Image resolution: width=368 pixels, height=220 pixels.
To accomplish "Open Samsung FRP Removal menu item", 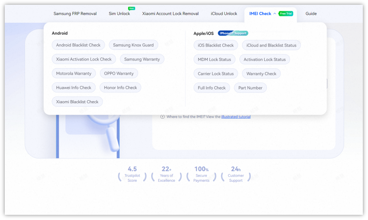I will tap(75, 14).
